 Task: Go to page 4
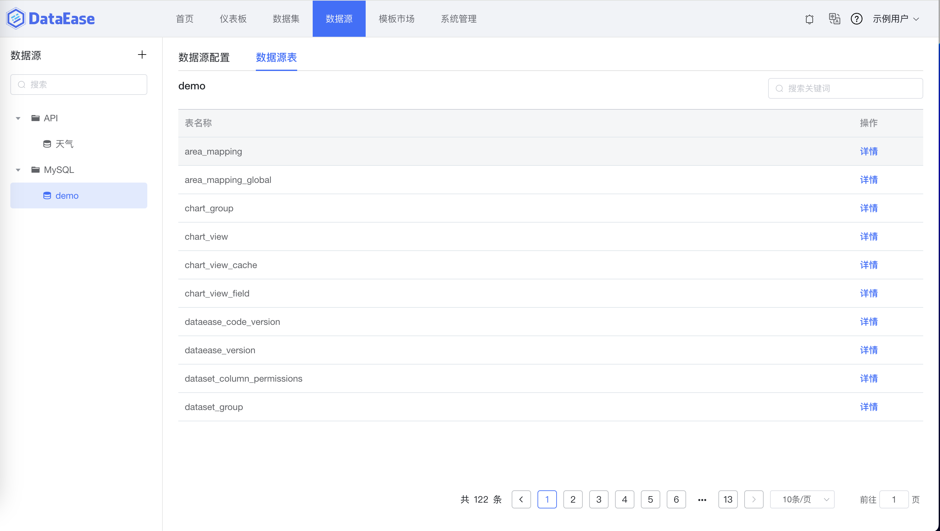(x=624, y=499)
